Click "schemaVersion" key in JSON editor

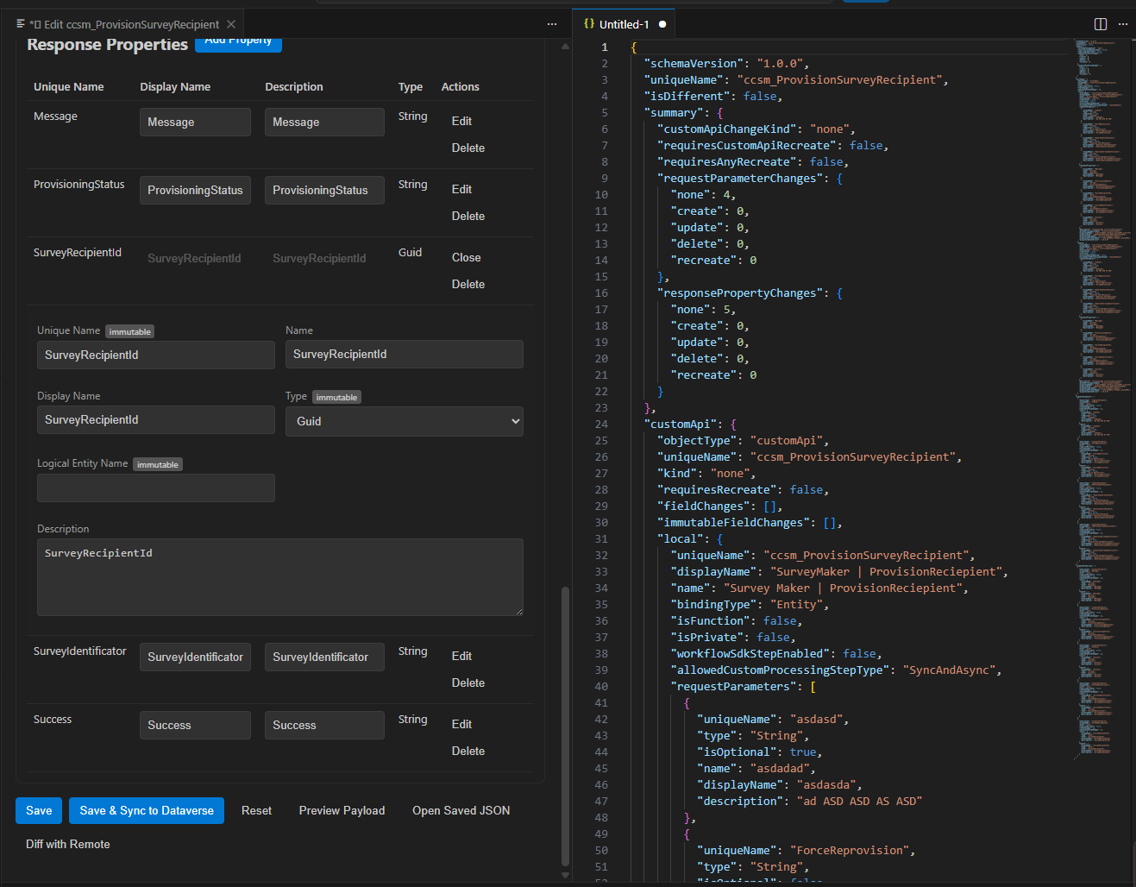pos(694,63)
